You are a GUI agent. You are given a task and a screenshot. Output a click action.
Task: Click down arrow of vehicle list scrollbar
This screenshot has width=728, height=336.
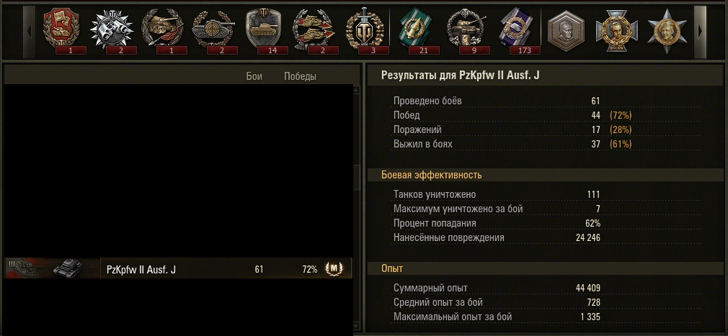coord(356,327)
